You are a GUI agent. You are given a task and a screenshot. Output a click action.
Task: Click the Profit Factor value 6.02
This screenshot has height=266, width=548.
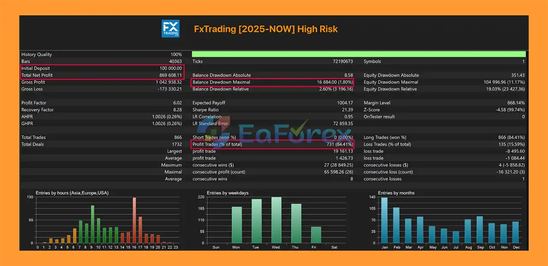177,103
